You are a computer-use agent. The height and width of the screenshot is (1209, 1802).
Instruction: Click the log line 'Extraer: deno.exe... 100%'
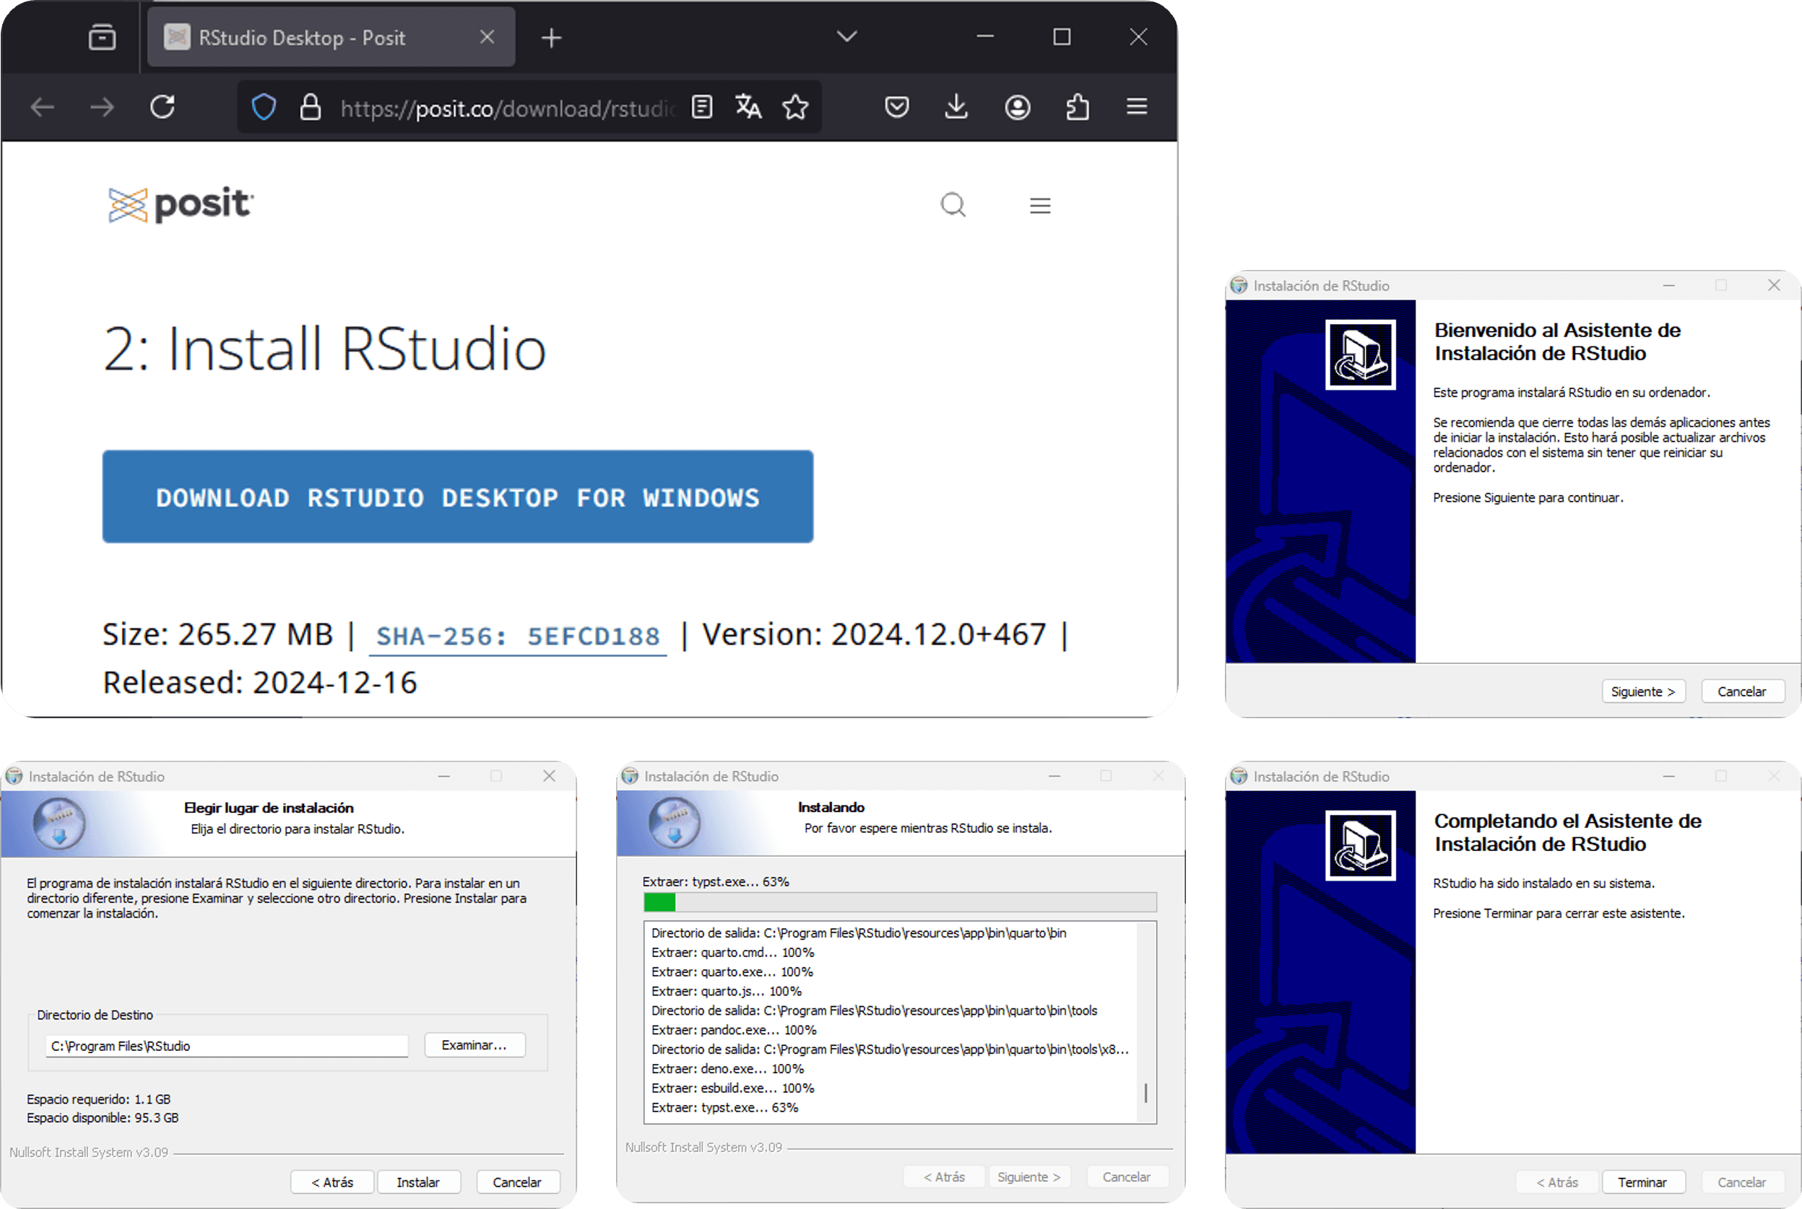pos(727,1069)
